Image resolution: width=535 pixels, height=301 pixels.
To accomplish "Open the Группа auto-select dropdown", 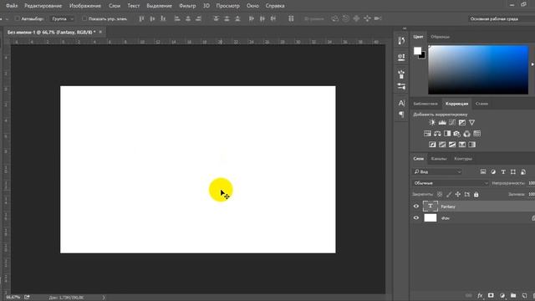I will (63, 18).
